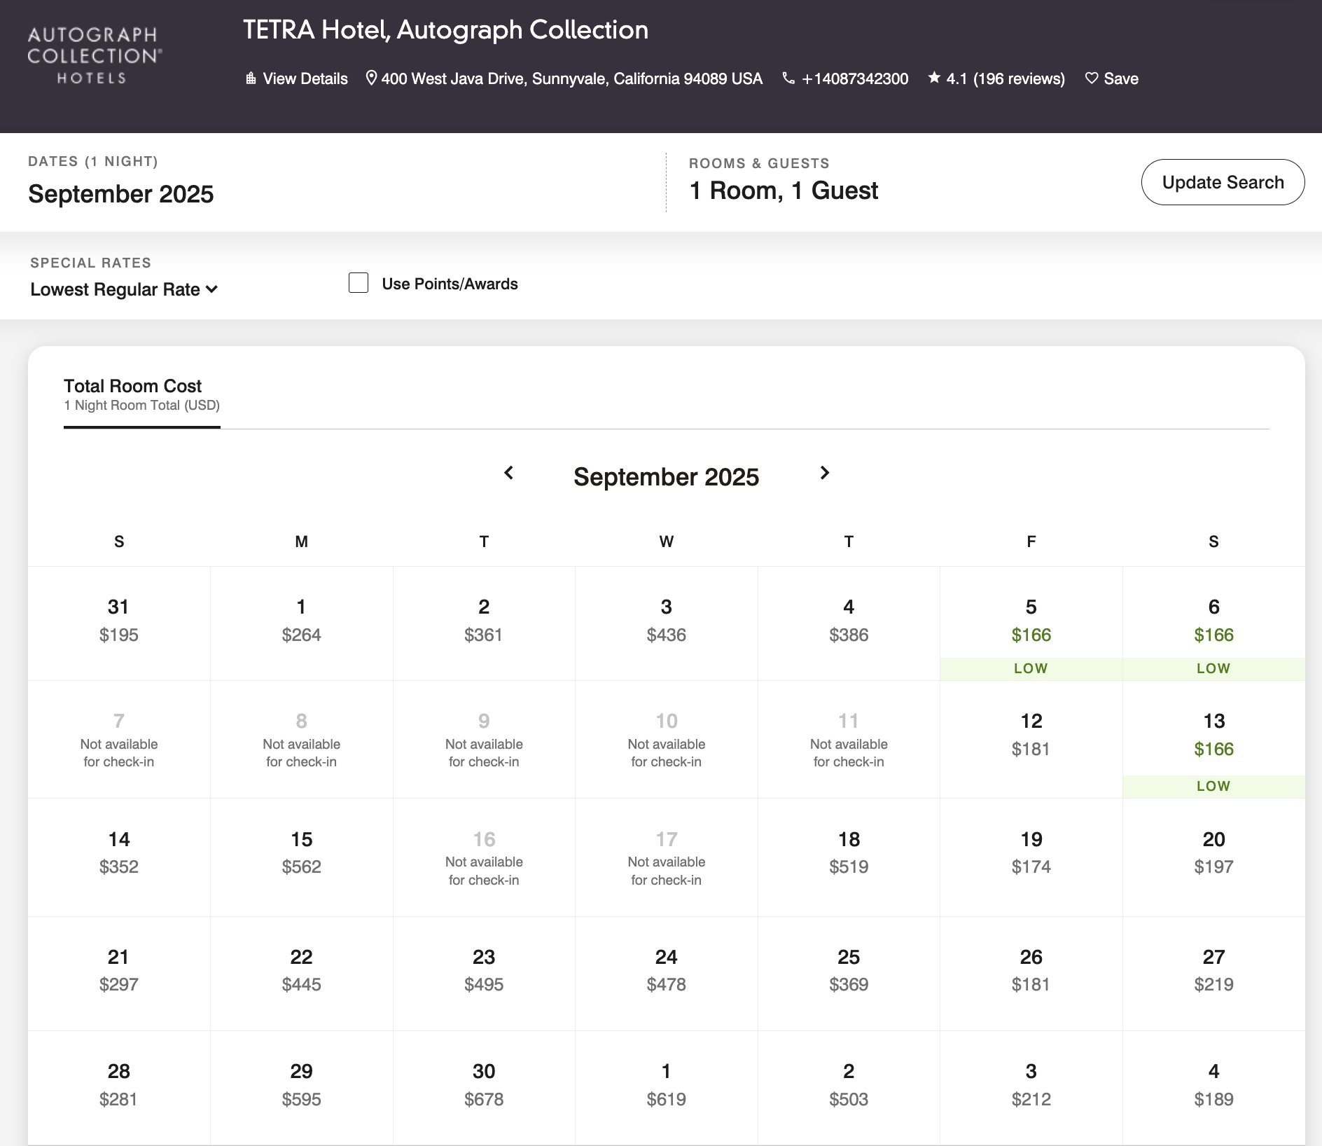Viewport: 1322px width, 1146px height.
Task: Select October 1 priced at $619
Action: click(x=667, y=1088)
